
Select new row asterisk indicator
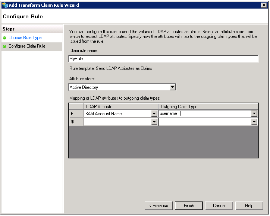72,122
